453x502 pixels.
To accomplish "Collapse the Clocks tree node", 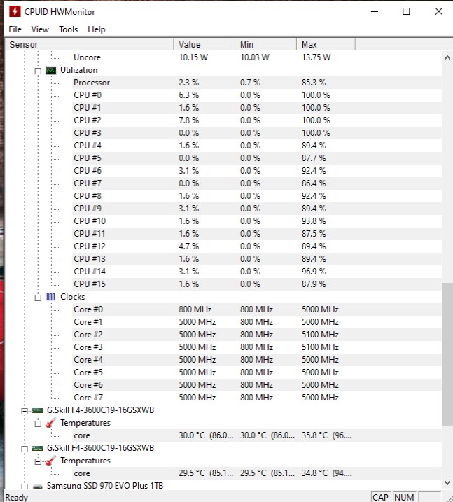I will click(38, 298).
